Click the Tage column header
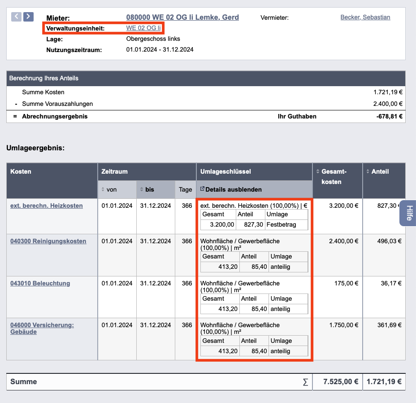The image size is (416, 403). [186, 190]
